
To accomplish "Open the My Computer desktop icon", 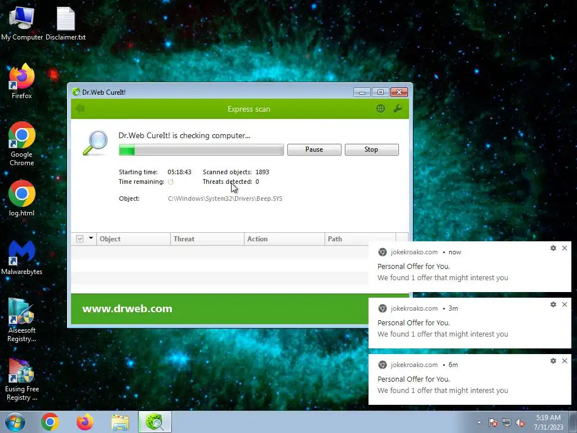I will coord(22,23).
